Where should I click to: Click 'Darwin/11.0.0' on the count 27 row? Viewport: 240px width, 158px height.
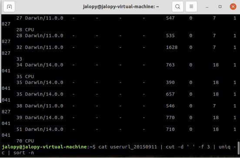pyautogui.click(x=44, y=18)
